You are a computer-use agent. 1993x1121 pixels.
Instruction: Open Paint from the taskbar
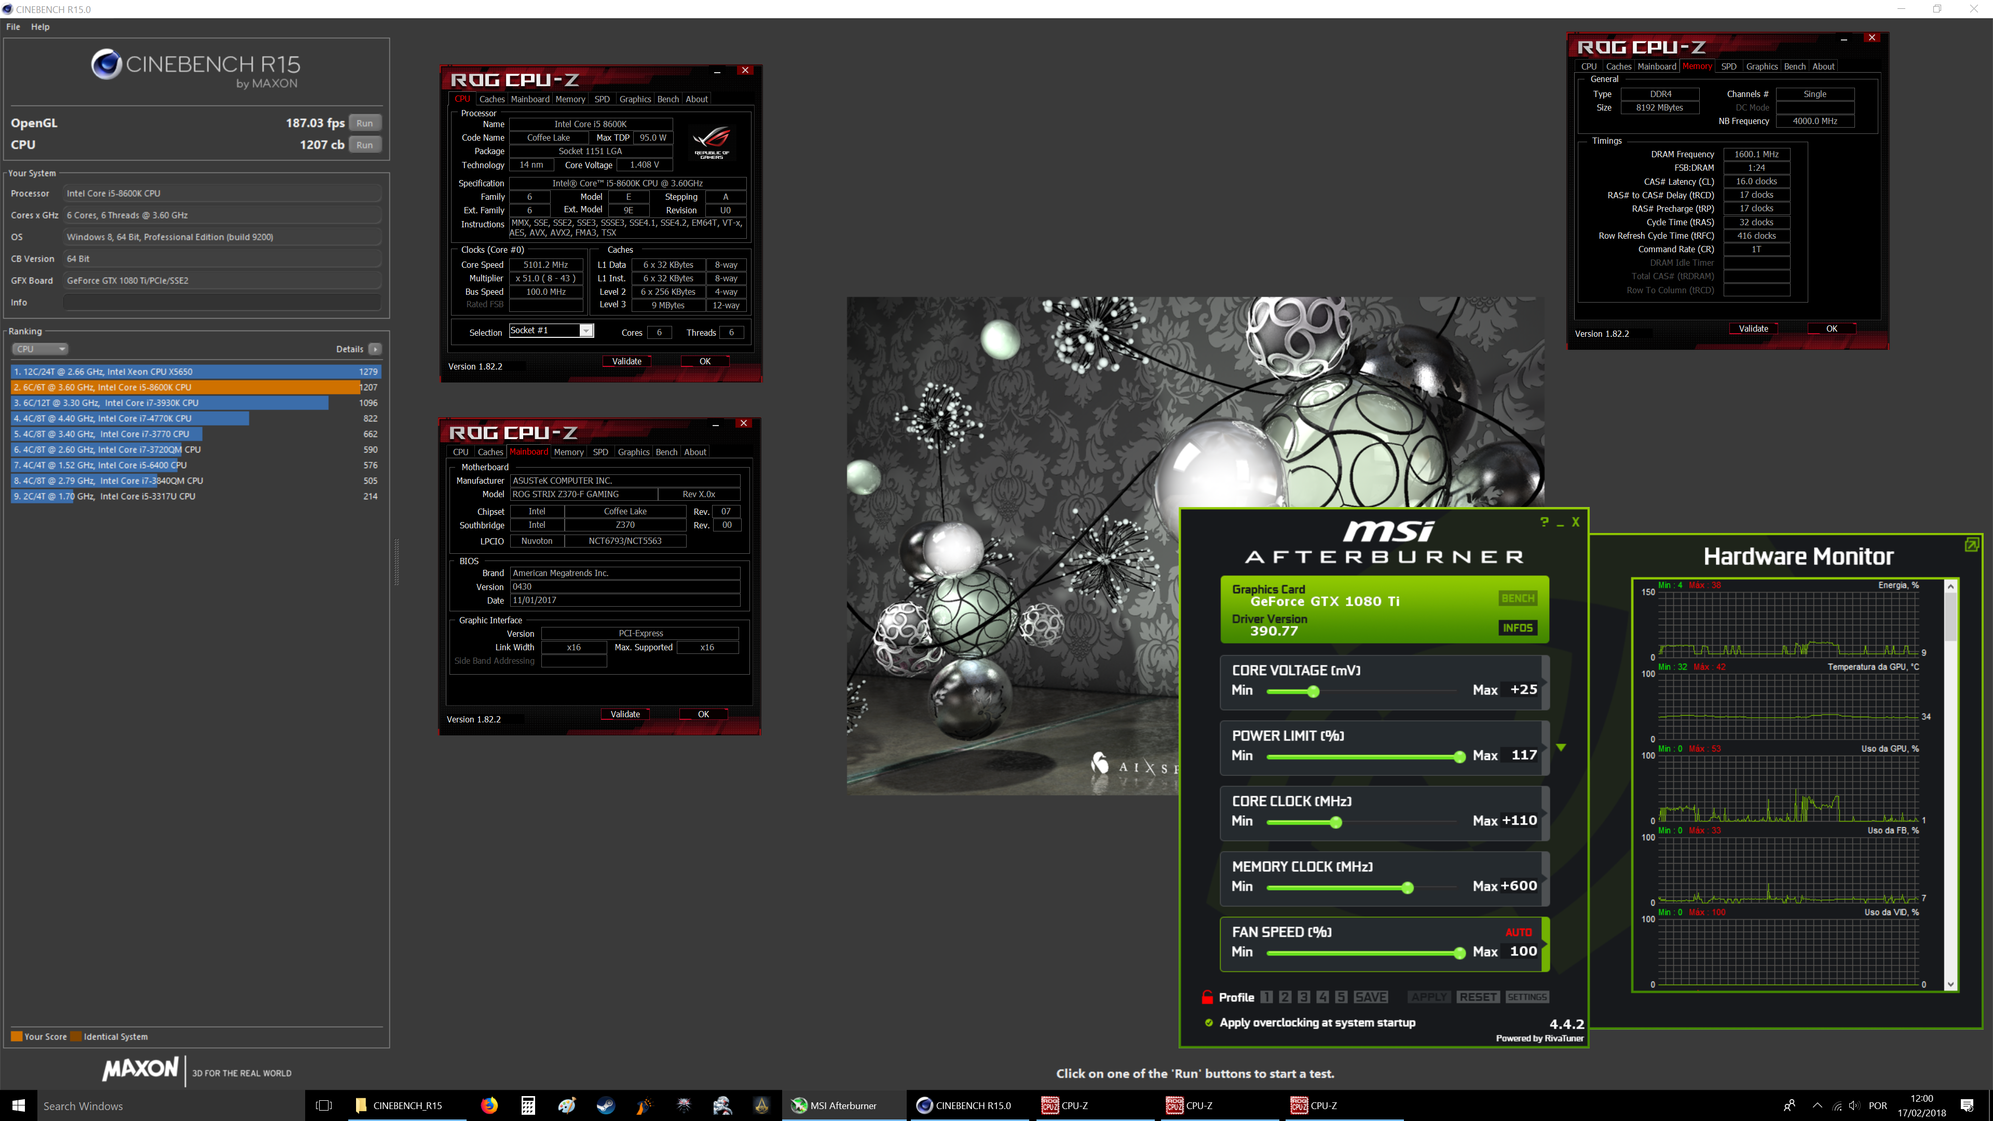pyautogui.click(x=567, y=1105)
